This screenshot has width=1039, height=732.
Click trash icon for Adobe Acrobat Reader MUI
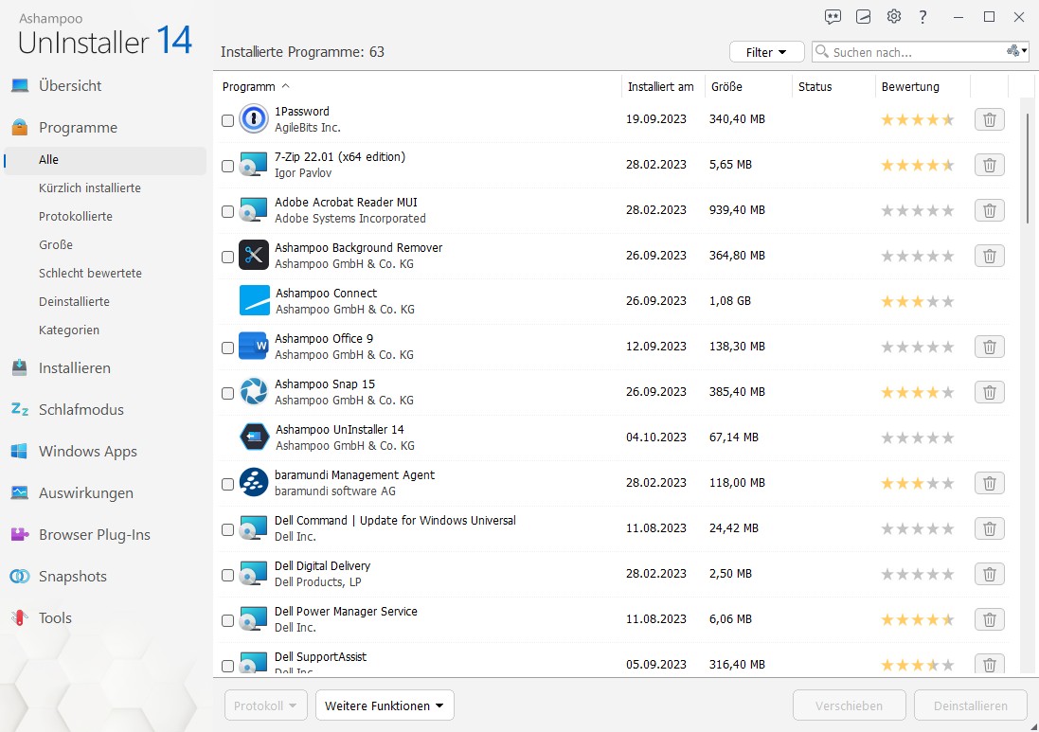pyautogui.click(x=990, y=210)
